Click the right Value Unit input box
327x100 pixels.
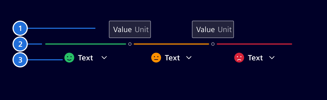point(213,29)
